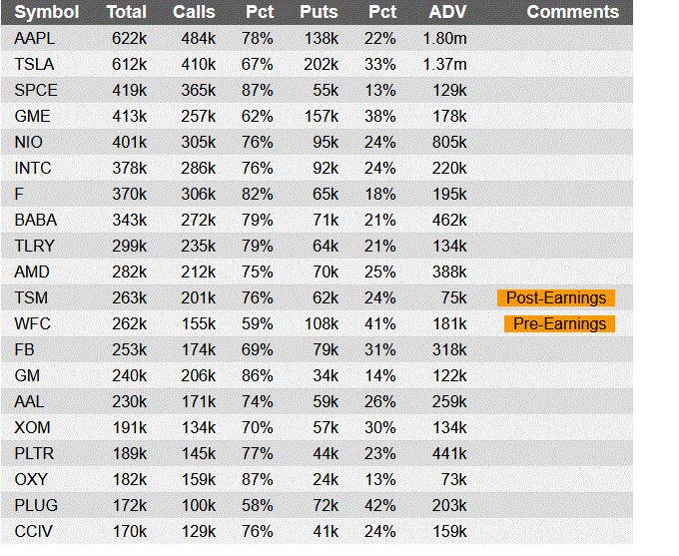Select the AAPL symbol cell
Screen dimensions: 679x556
(x=36, y=38)
